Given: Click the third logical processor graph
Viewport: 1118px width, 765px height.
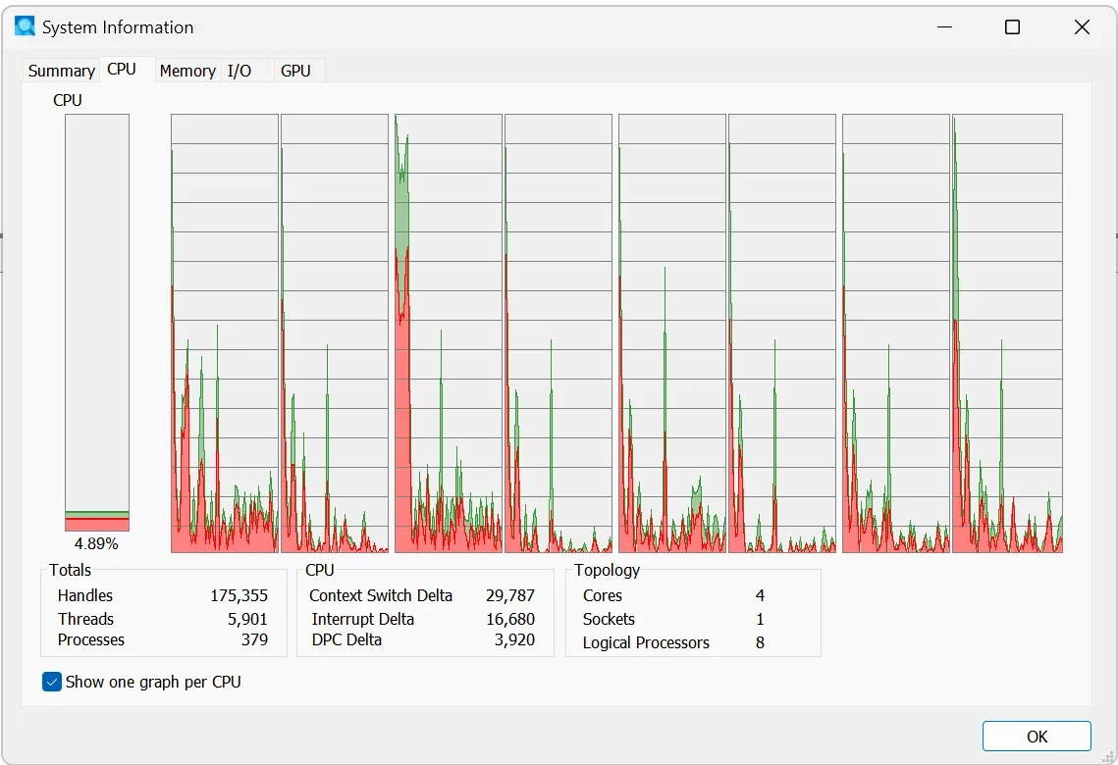Looking at the screenshot, I should 449,333.
